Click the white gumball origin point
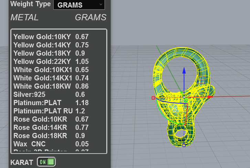Screen dimensions: 250x168 pos(184,97)
